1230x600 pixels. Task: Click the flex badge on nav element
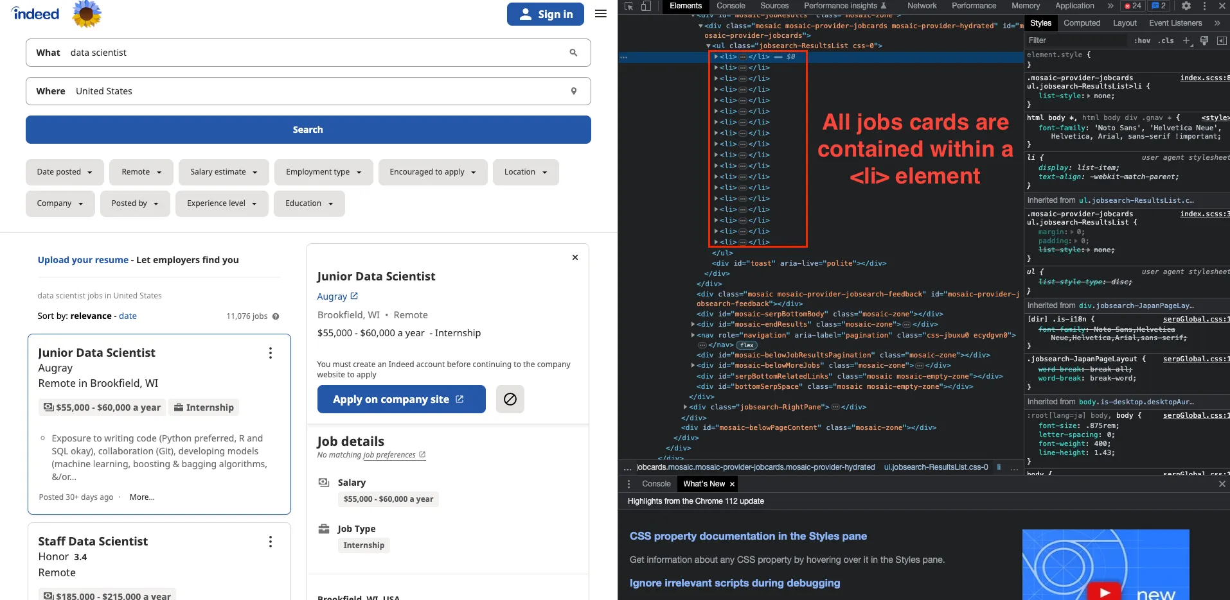(x=747, y=345)
